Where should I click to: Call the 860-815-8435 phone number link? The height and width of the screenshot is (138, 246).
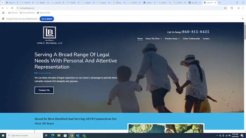coord(196,32)
